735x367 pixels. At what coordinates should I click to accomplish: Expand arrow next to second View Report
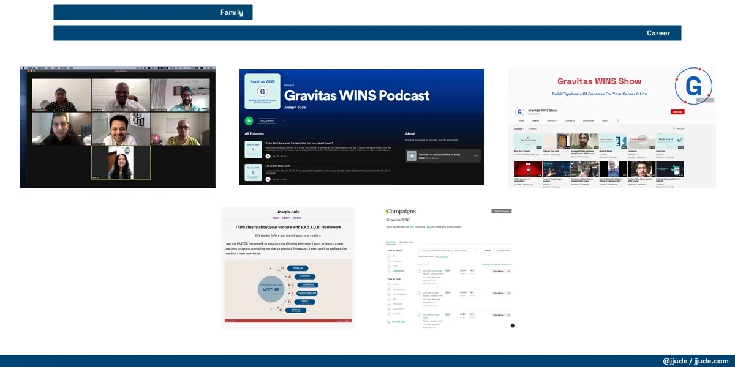pyautogui.click(x=509, y=293)
